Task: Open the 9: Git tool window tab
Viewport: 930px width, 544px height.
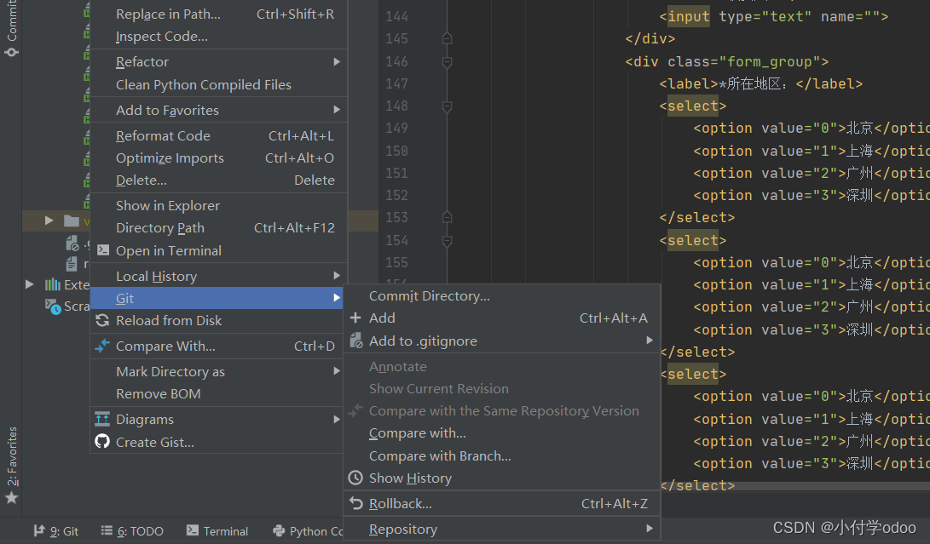Action: click(x=55, y=531)
